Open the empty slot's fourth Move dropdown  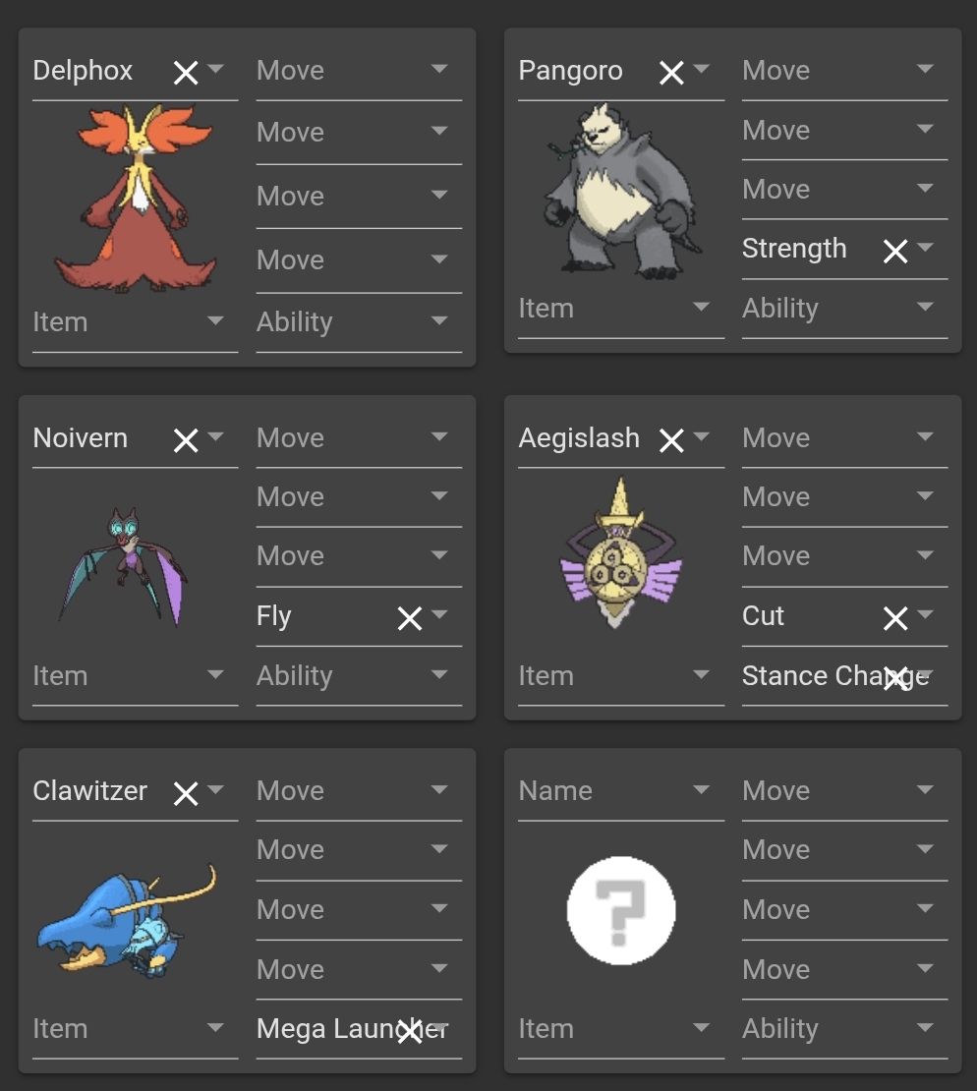coord(844,970)
